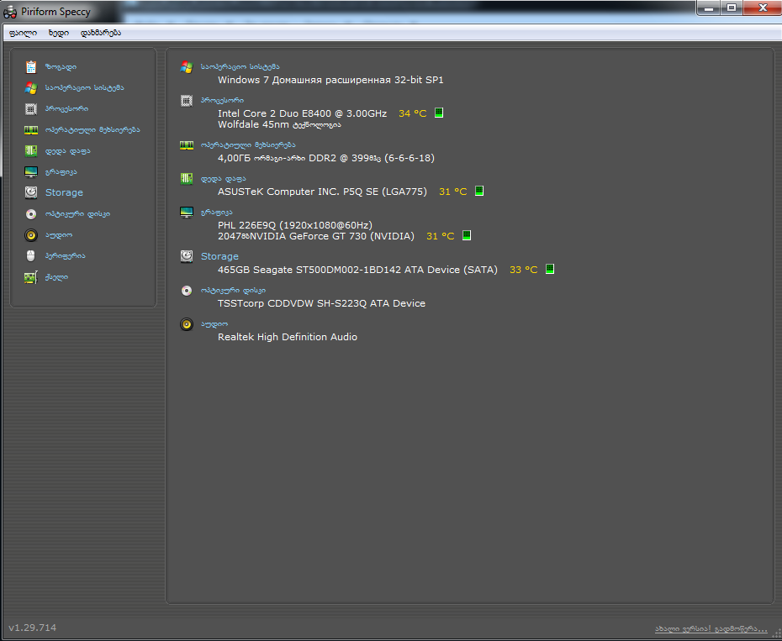The height and width of the screenshot is (641, 782).
Task: Click the 'v1.29.714' version number
Action: point(33,628)
